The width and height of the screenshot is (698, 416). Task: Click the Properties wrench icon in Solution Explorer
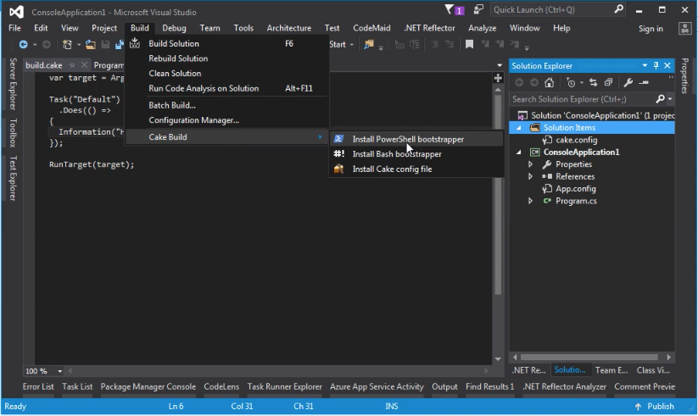point(628,82)
